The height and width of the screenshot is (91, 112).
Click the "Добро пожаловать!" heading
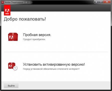[25, 19]
